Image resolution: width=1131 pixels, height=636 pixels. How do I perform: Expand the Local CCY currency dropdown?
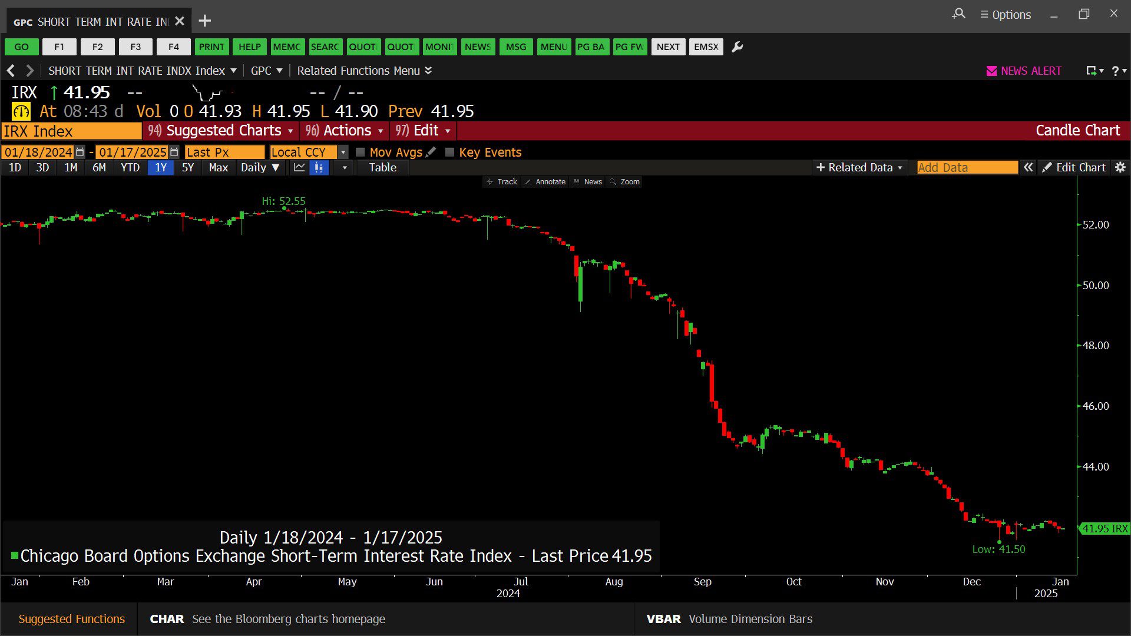343,152
